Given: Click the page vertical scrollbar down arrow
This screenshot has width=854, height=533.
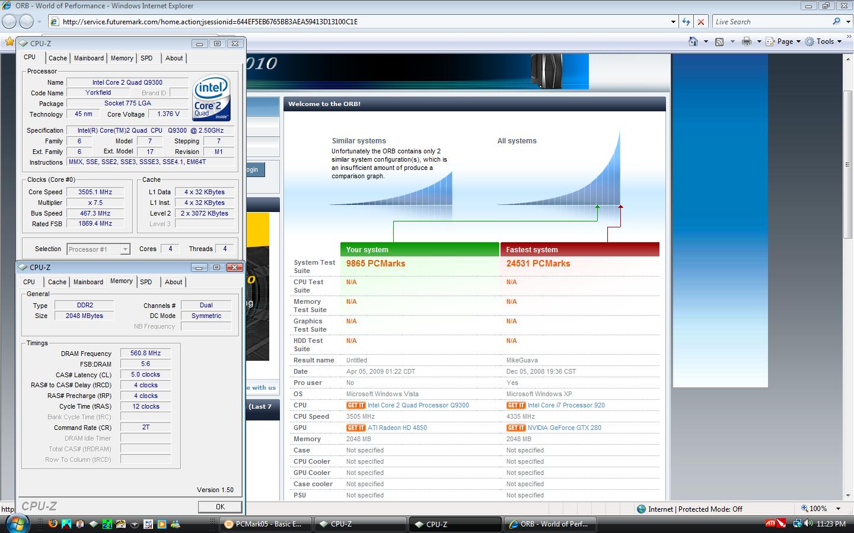Looking at the screenshot, I should (x=848, y=495).
